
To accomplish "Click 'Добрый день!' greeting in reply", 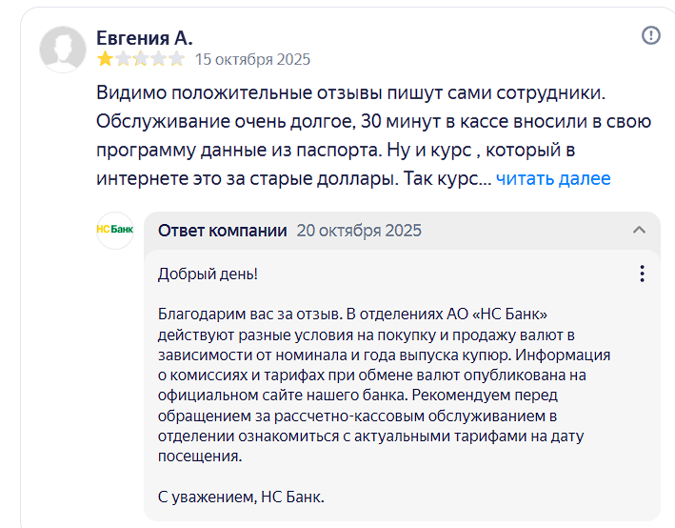I will (208, 274).
